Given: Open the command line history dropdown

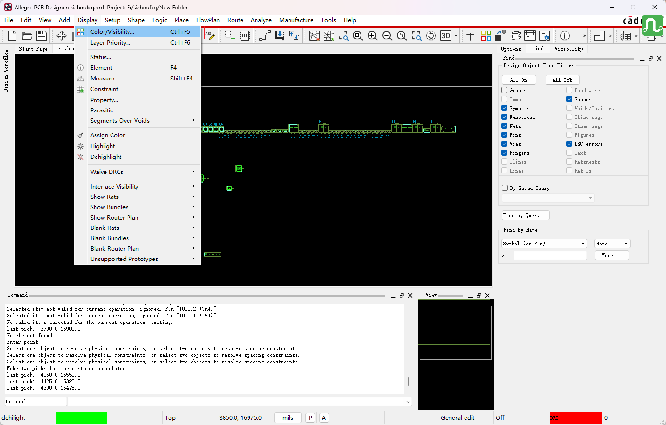Looking at the screenshot, I should [408, 402].
